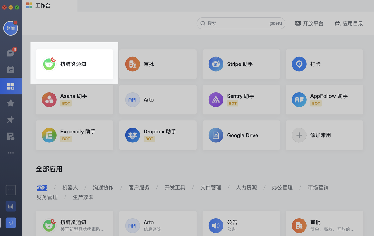Image resolution: width=374 pixels, height=236 pixels.
Task: Launch the 打卡 app
Action: (324, 64)
